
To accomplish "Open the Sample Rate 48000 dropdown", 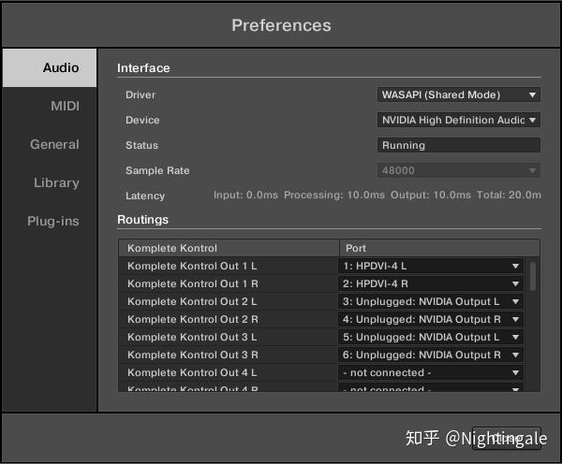I will pos(459,170).
